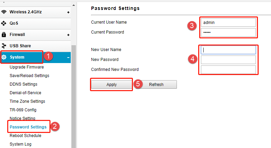
Task: Collapse the System section minus sign
Action: pos(68,58)
